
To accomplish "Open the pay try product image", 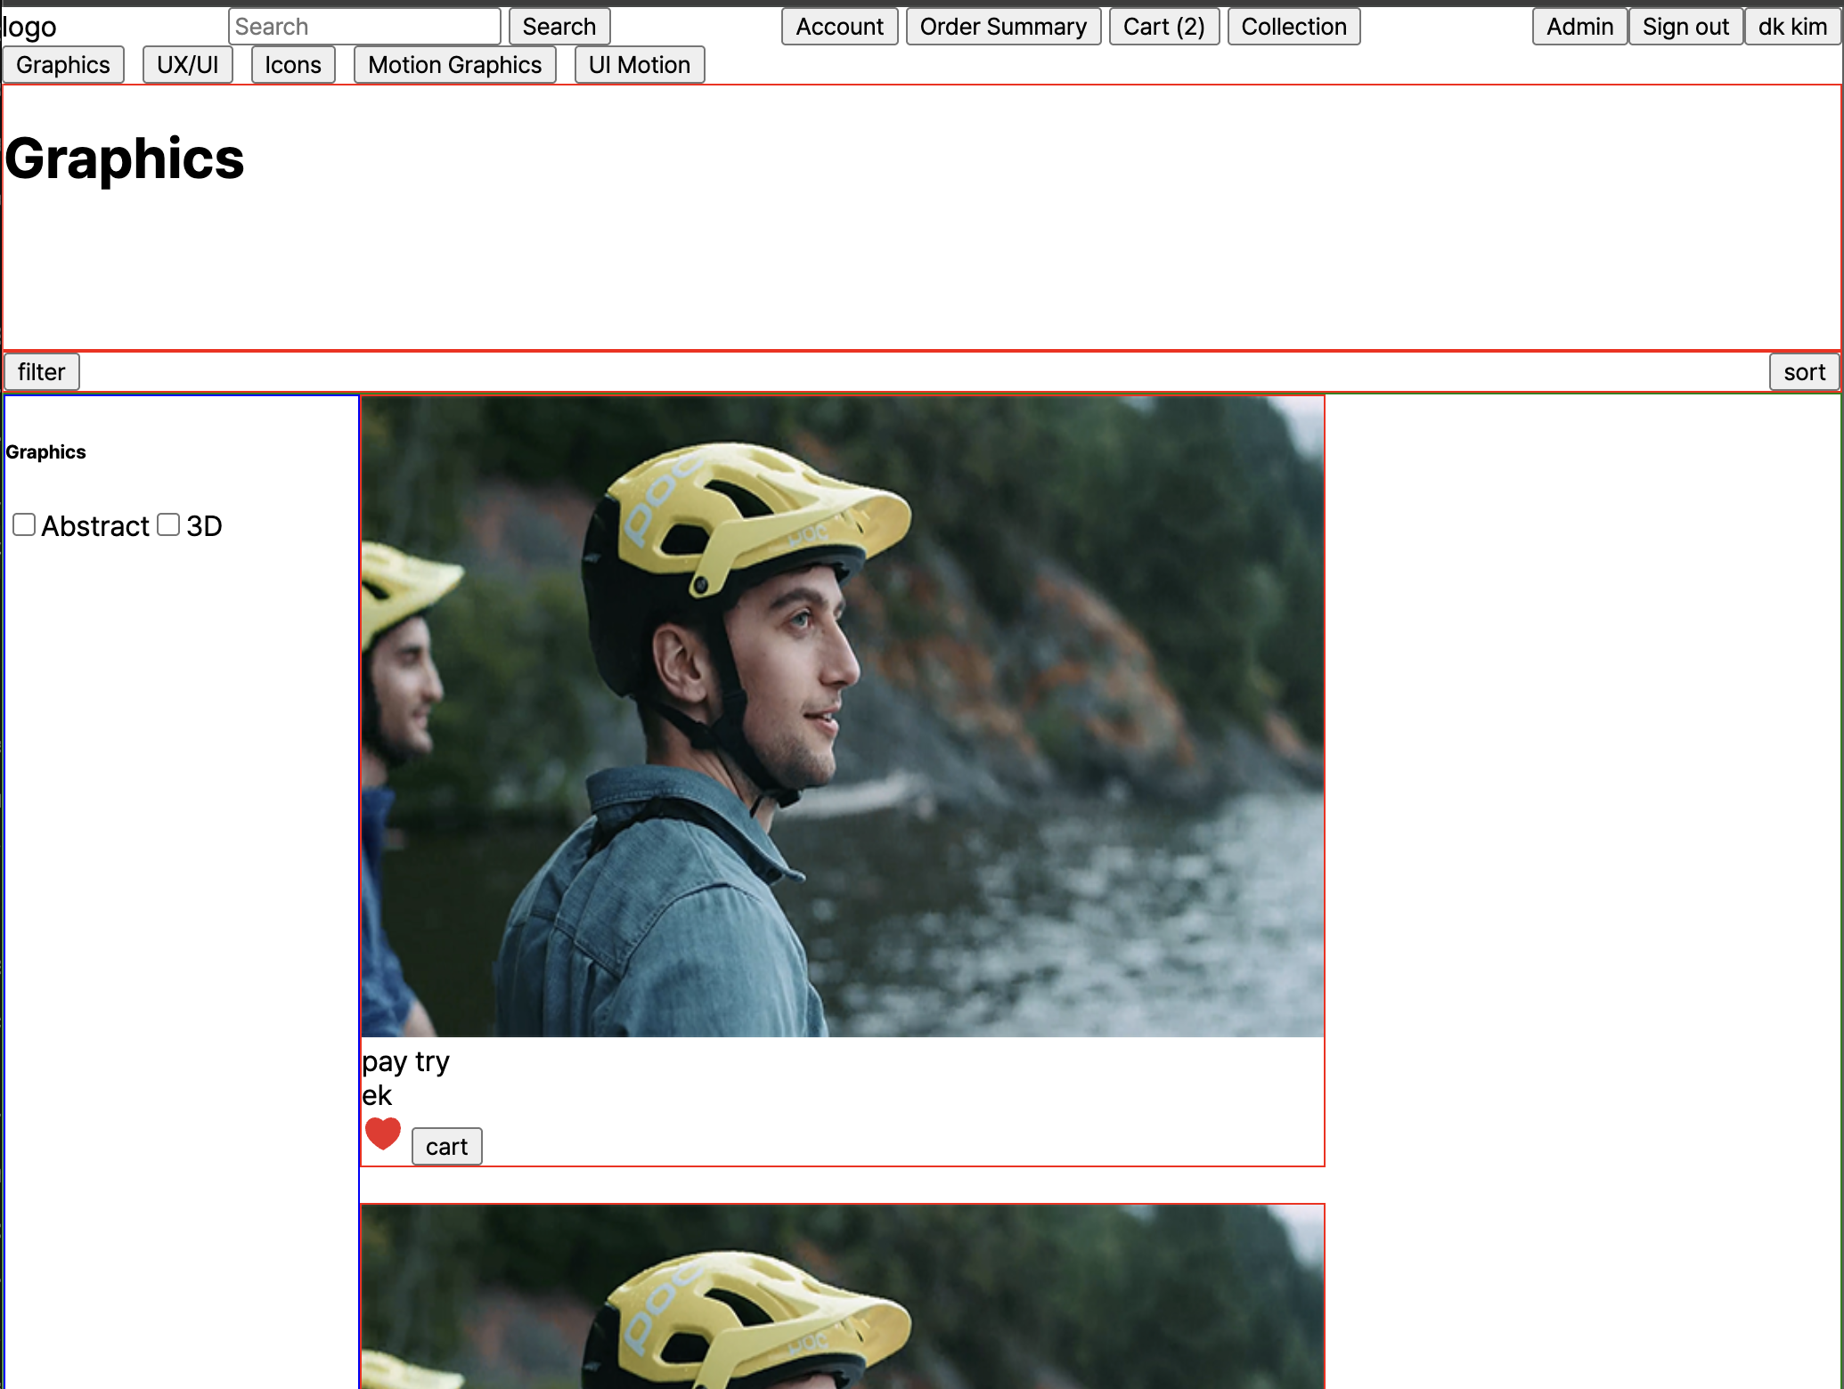I will click(842, 717).
